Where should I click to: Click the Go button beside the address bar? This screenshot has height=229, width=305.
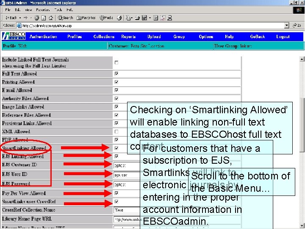coord(297,25)
